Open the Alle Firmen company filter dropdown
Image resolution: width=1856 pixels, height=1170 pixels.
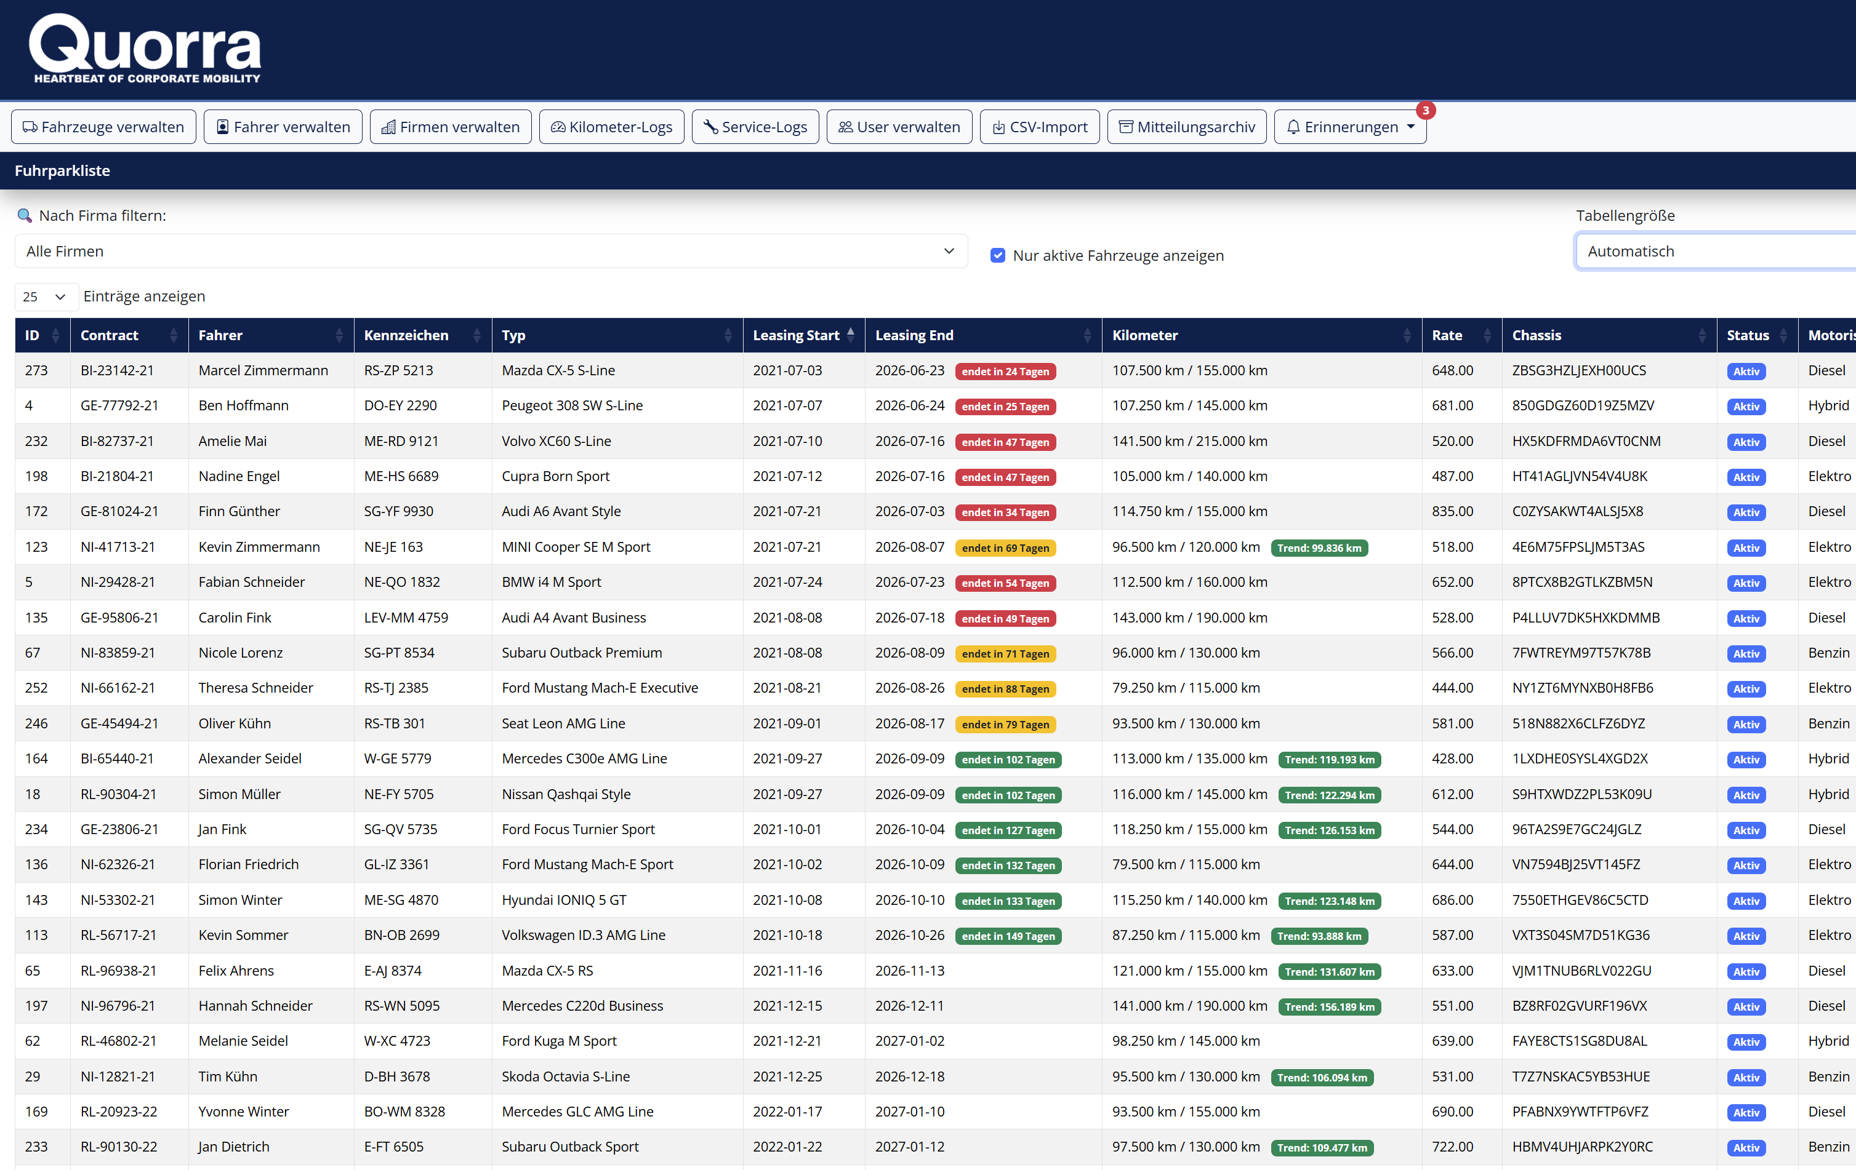491,251
